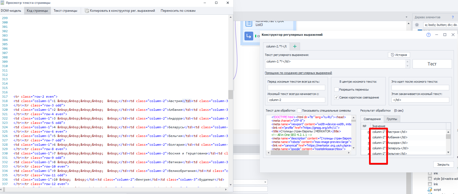Uncheck Самое короткое совпадение checkbox

[x=336, y=97]
